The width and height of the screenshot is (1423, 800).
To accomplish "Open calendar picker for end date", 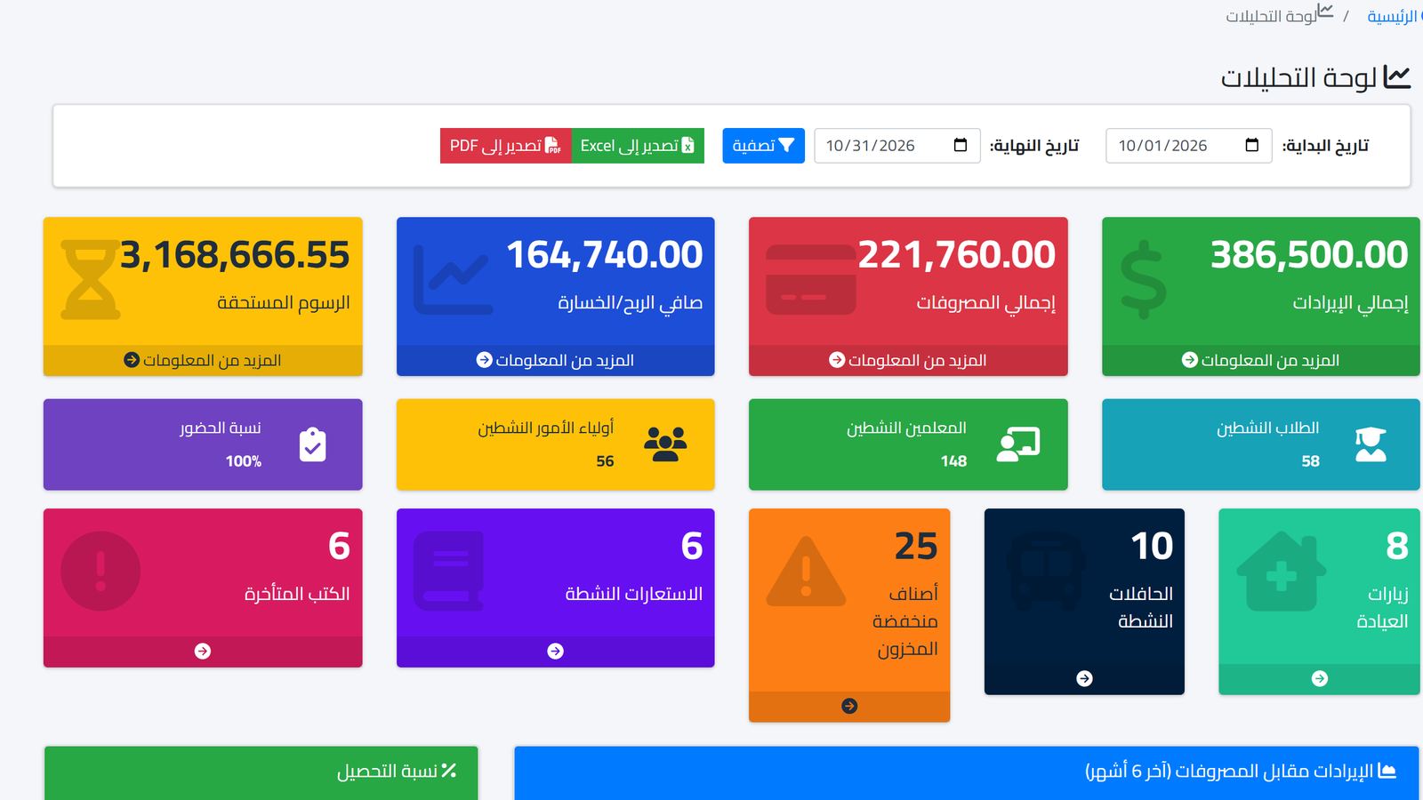I will click(961, 145).
